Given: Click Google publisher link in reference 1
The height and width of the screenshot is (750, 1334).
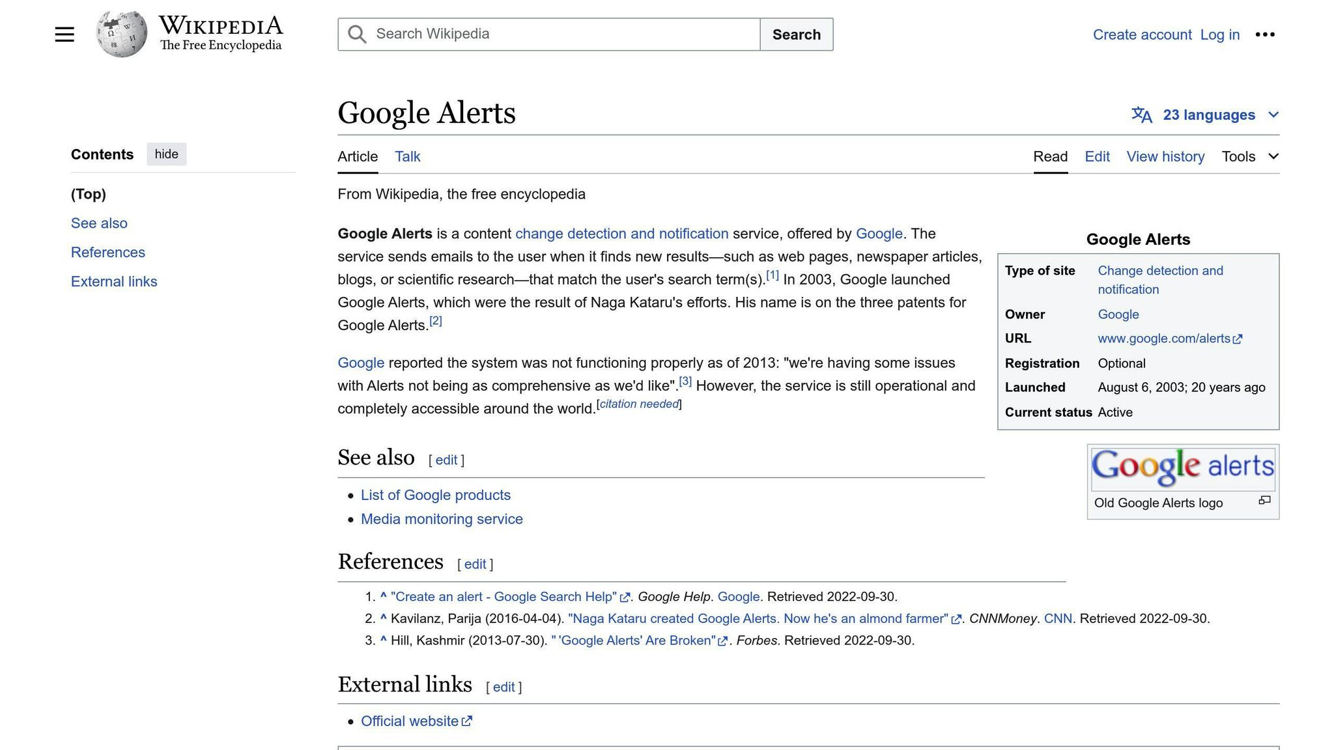Looking at the screenshot, I should point(739,597).
